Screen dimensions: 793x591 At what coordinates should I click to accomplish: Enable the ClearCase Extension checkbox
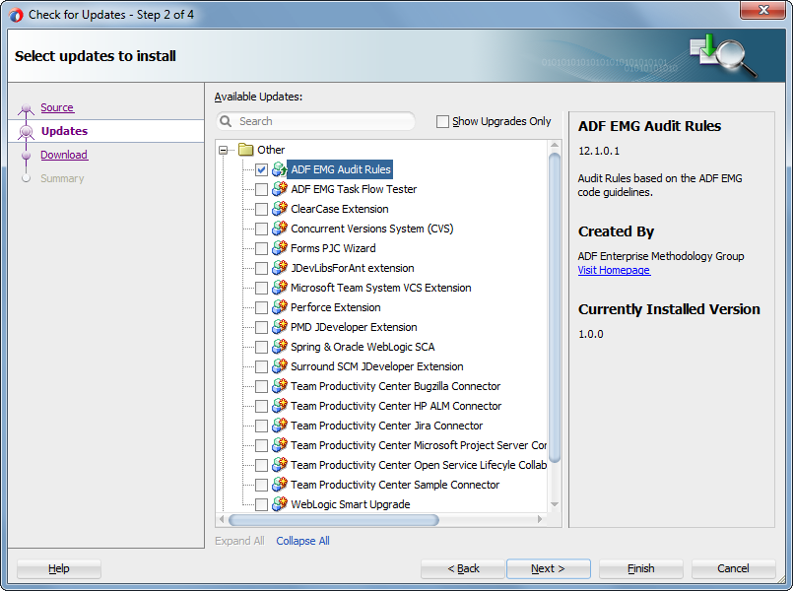pyautogui.click(x=261, y=209)
